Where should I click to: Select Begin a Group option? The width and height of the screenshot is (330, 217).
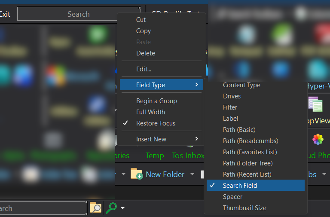point(156,101)
